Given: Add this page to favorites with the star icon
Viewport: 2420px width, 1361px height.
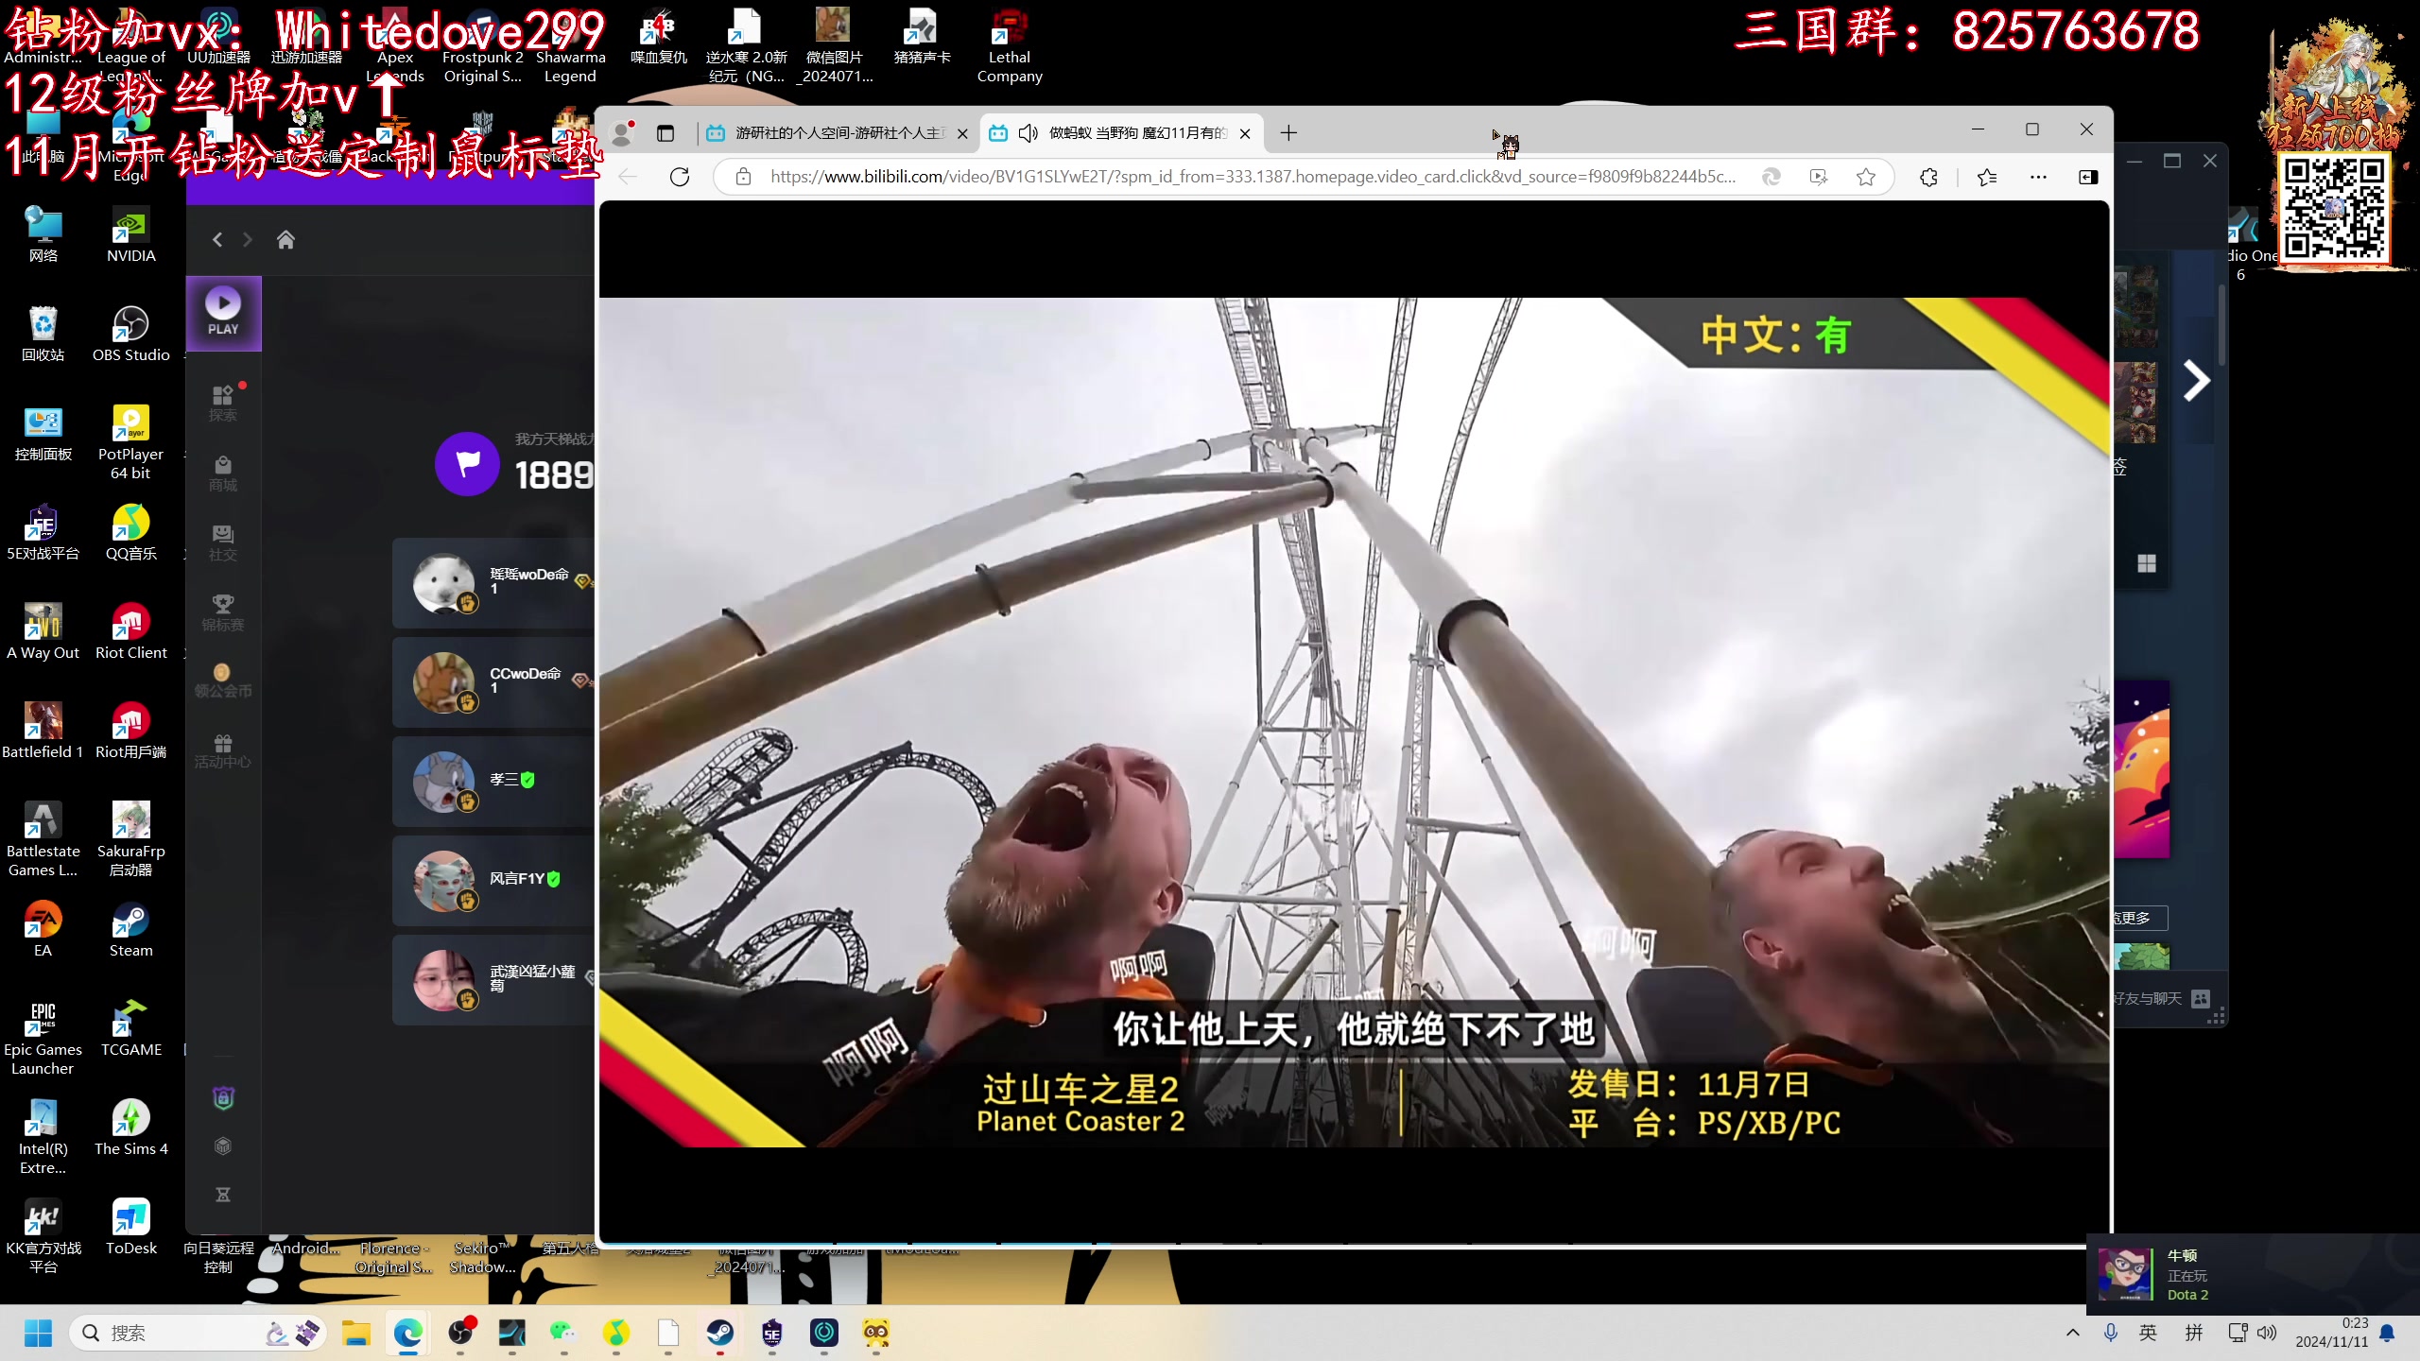Looking at the screenshot, I should click(x=1865, y=177).
